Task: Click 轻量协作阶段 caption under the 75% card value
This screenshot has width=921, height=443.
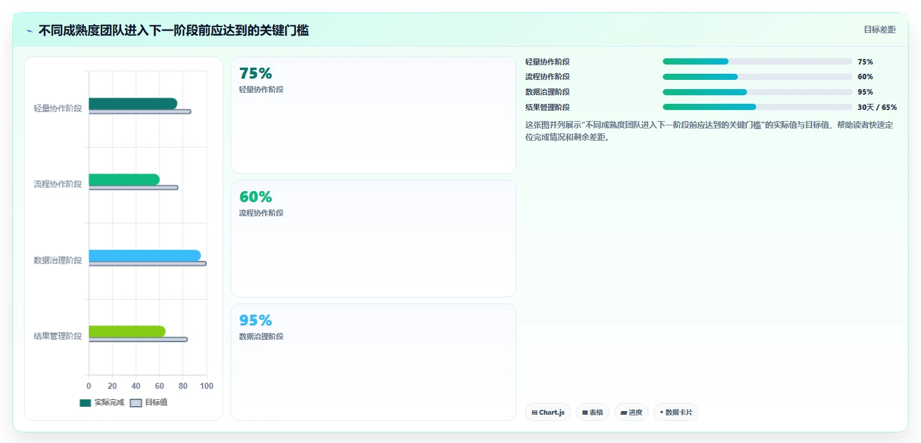Action: coord(261,90)
